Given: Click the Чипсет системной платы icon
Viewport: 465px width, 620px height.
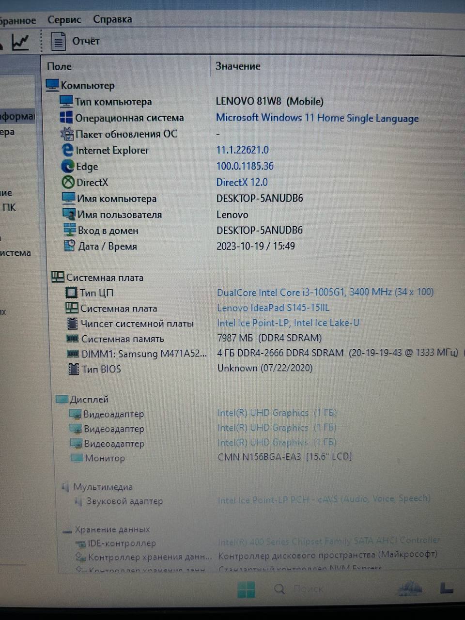Looking at the screenshot, I should click(72, 323).
